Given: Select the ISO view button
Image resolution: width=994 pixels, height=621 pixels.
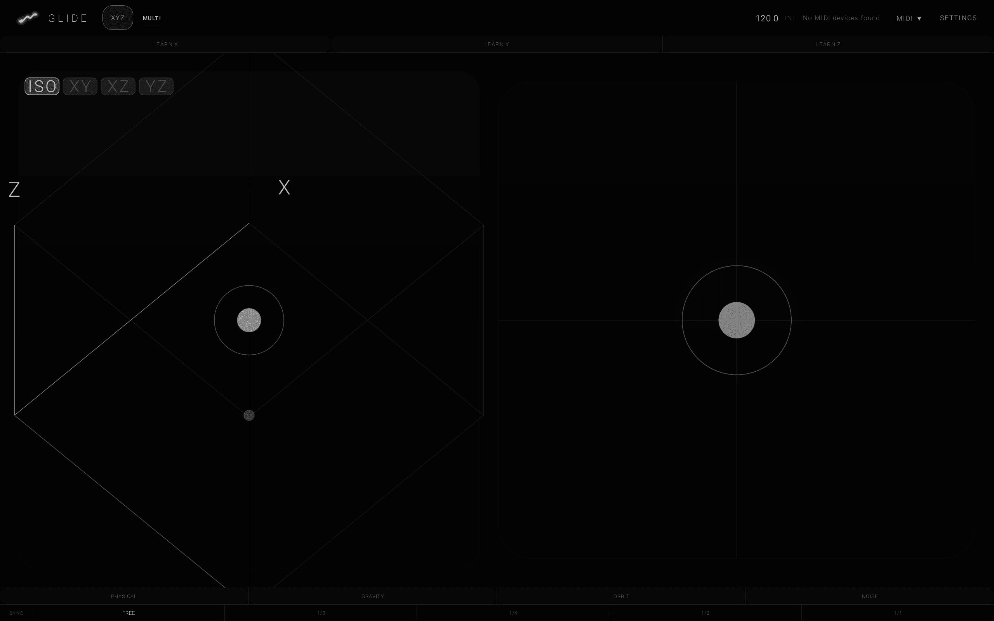Looking at the screenshot, I should coord(42,86).
